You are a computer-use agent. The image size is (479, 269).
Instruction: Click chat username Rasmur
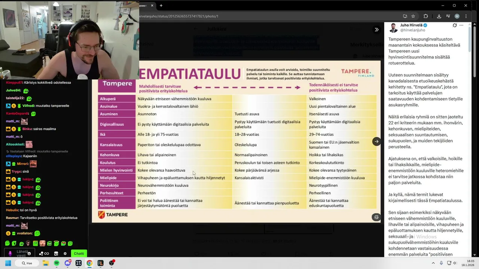[x=12, y=218]
